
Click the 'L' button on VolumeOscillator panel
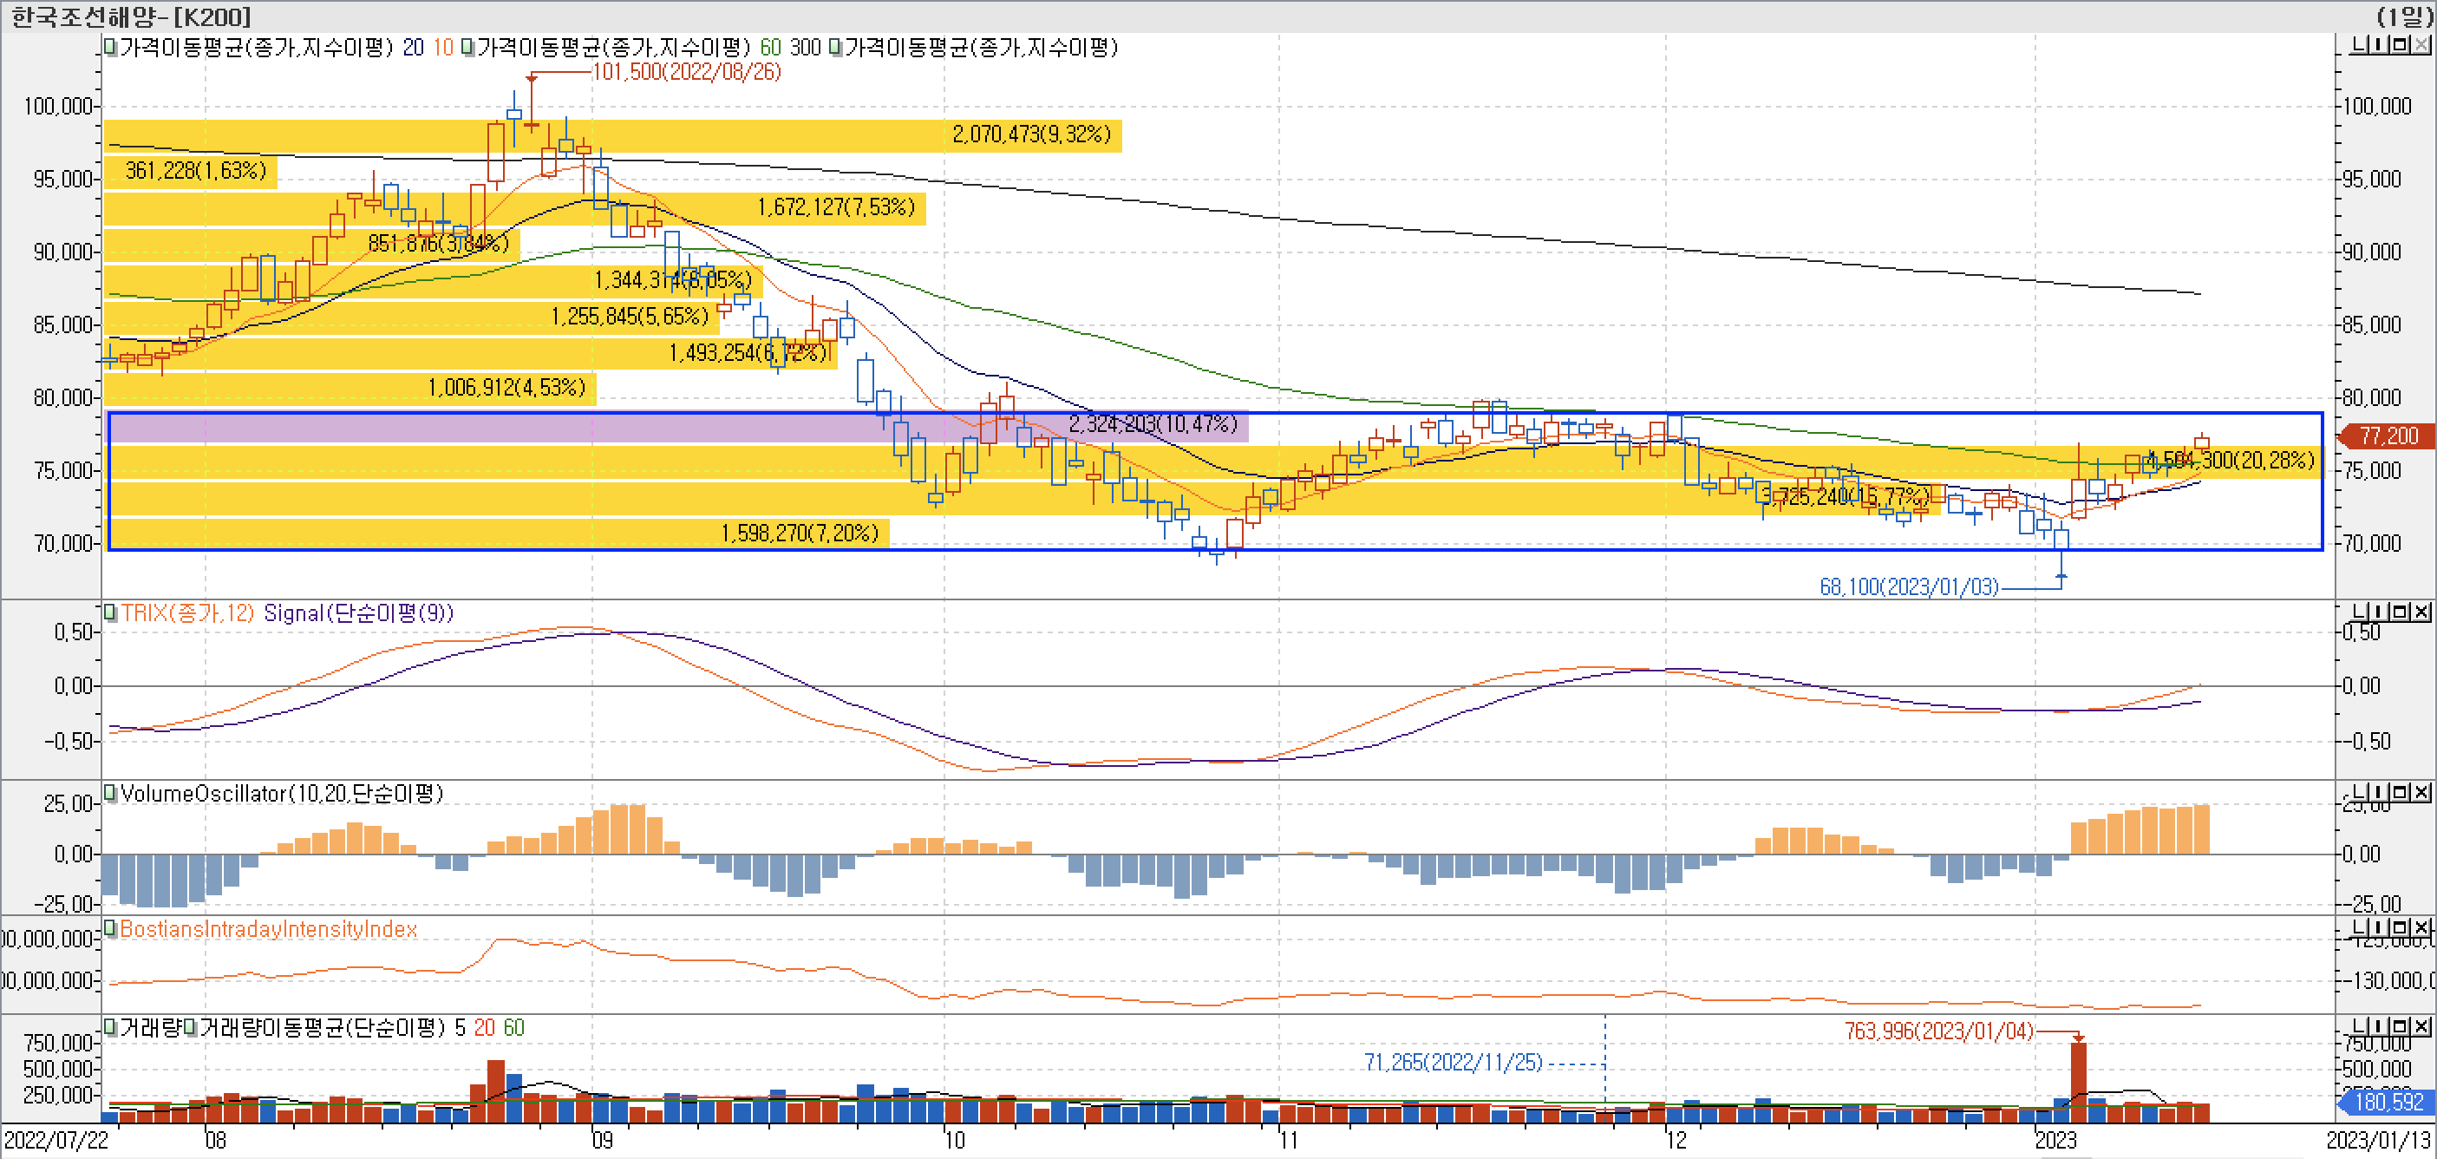click(x=2358, y=792)
